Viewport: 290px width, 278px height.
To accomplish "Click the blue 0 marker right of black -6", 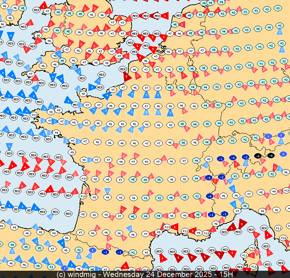I will (283, 154).
